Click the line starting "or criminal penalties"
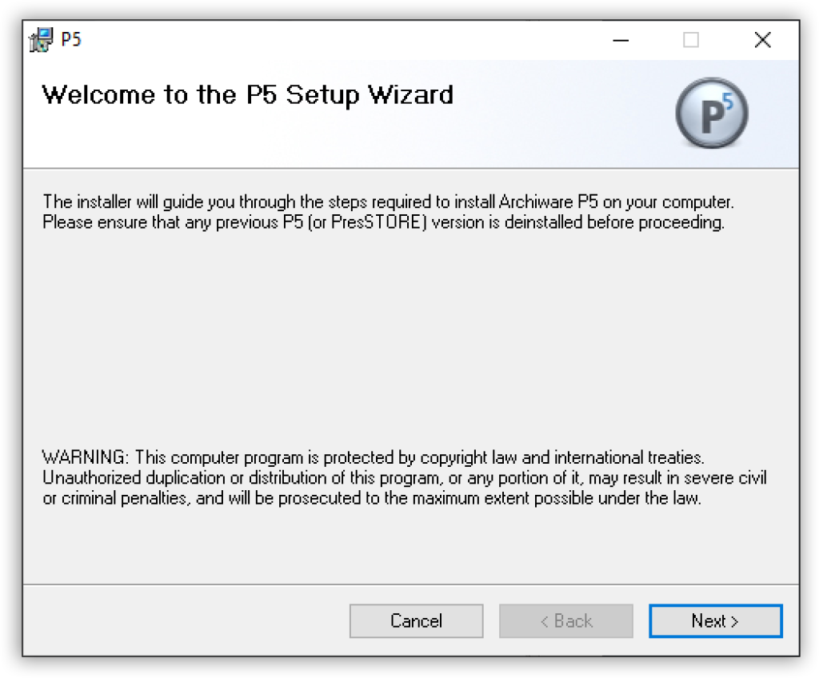The image size is (819, 678). tap(371, 499)
